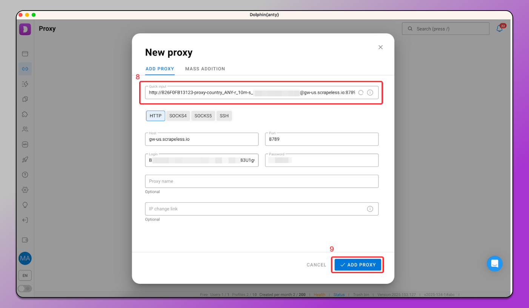Viewport: 529px width, 308px height.
Task: Open the Status link in footer
Action: 339,295
